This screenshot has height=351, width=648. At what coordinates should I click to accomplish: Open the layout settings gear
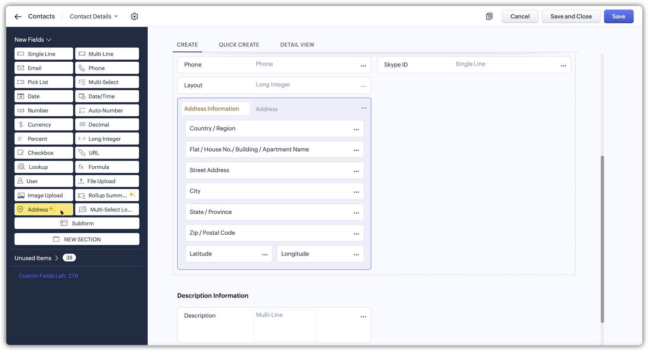click(134, 16)
